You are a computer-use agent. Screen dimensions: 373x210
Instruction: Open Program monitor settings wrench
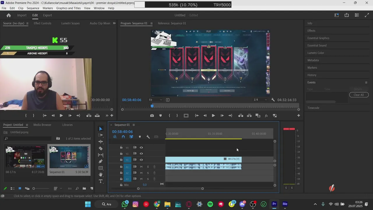[x=273, y=100]
